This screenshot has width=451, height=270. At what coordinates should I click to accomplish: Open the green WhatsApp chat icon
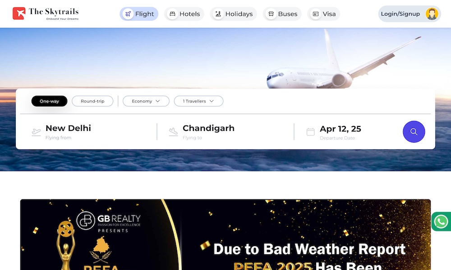tap(441, 221)
